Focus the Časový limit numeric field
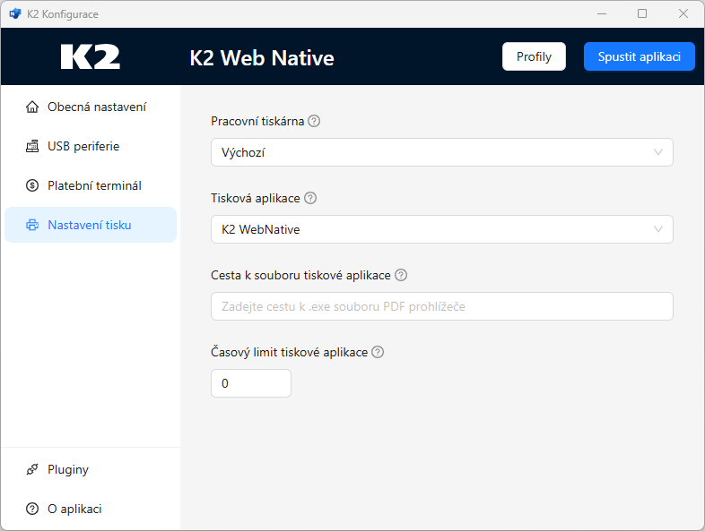The height and width of the screenshot is (531, 705). pos(251,383)
